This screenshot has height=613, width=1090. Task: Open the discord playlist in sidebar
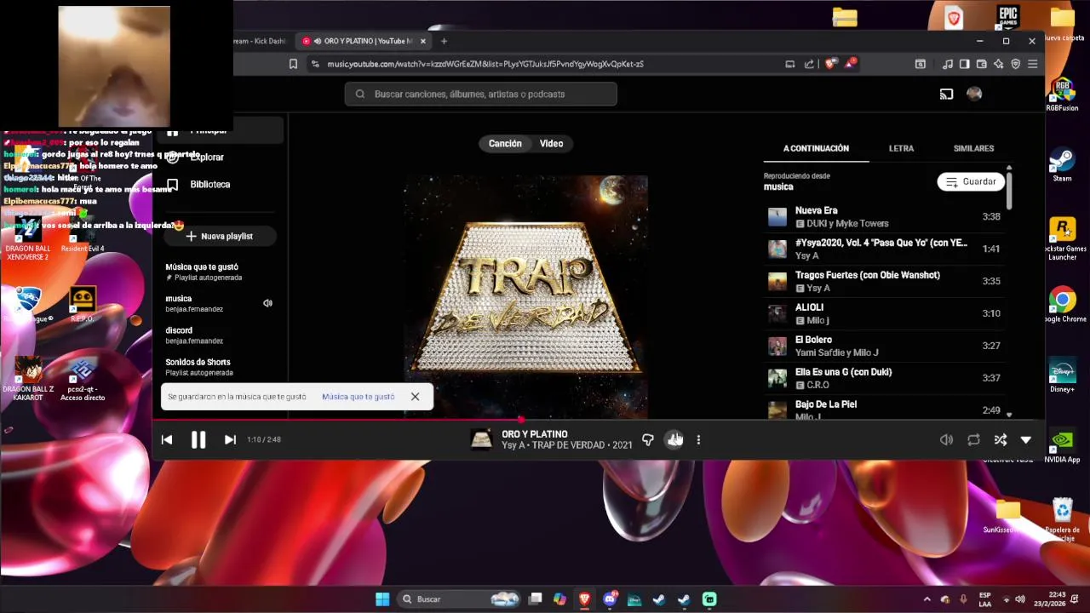221,335
